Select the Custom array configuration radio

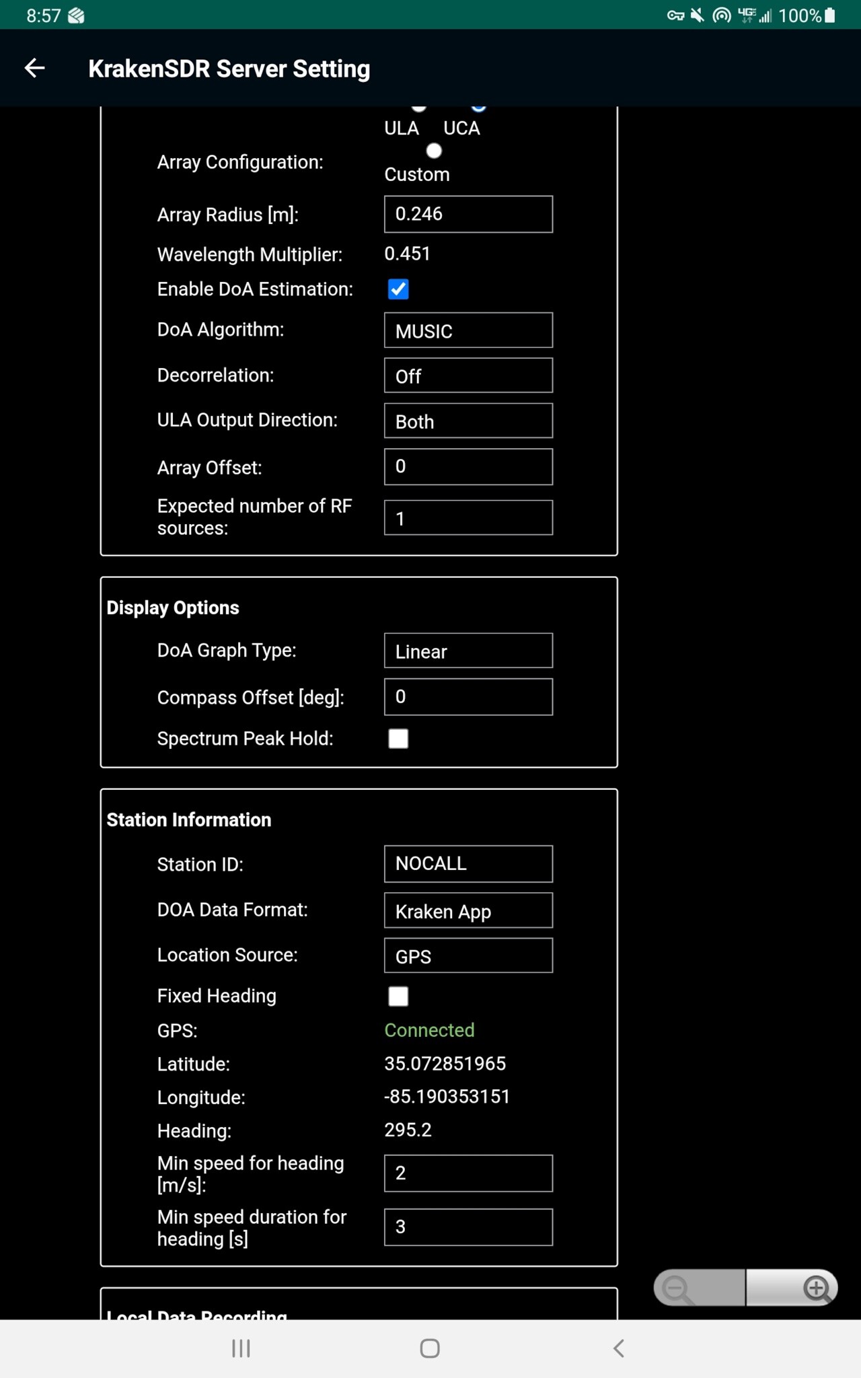click(434, 151)
